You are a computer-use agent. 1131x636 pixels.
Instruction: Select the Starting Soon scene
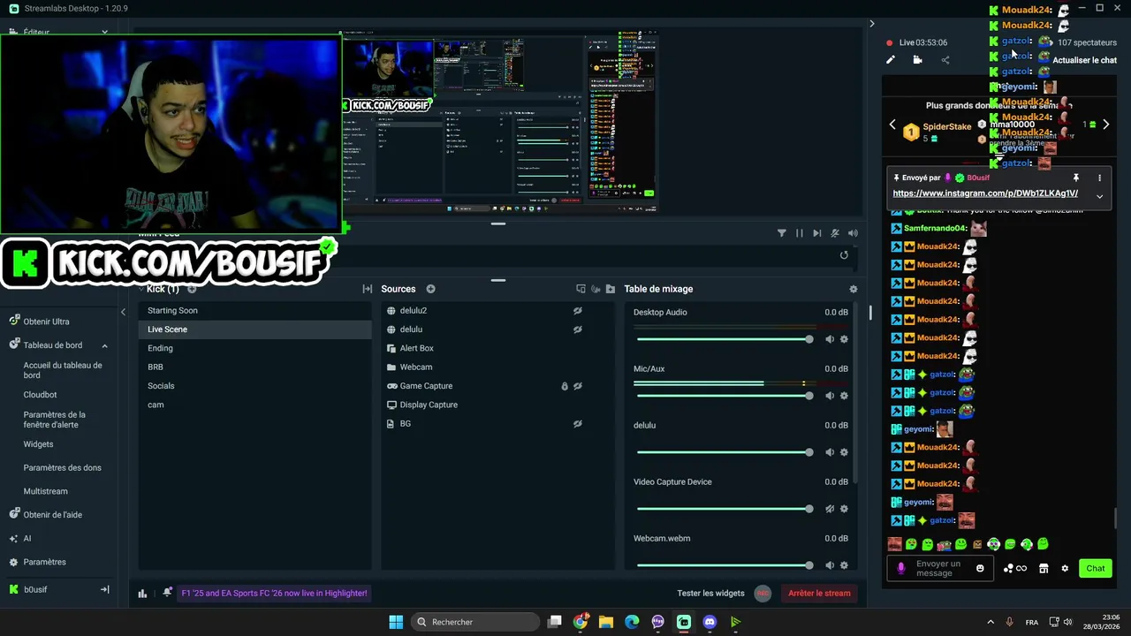[x=255, y=311]
